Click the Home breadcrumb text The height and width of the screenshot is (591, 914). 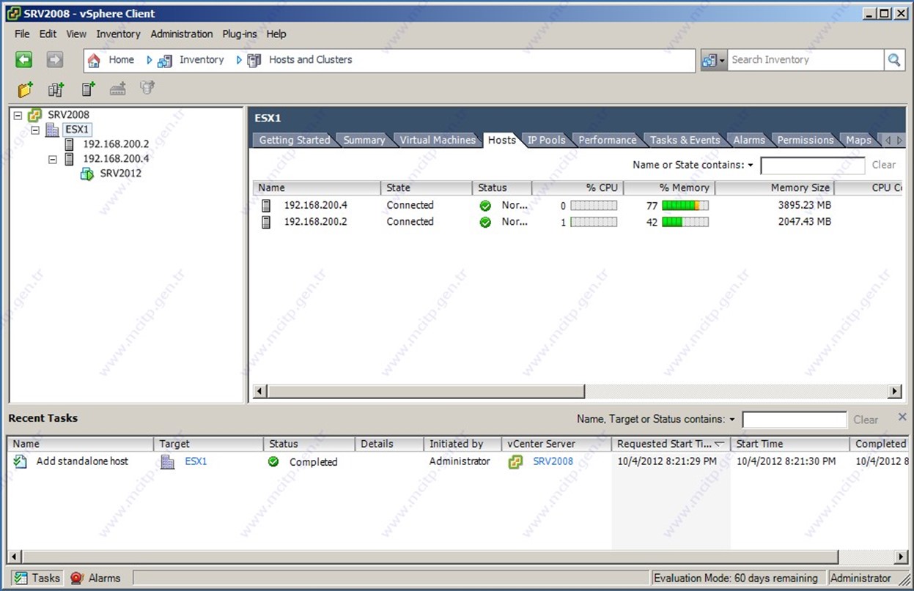(122, 60)
